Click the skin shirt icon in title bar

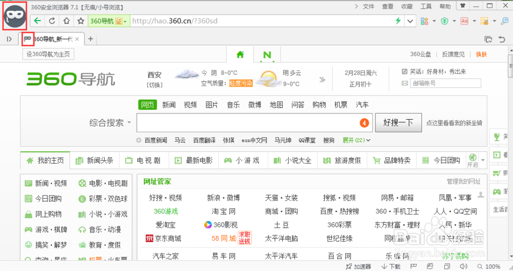point(463,6)
